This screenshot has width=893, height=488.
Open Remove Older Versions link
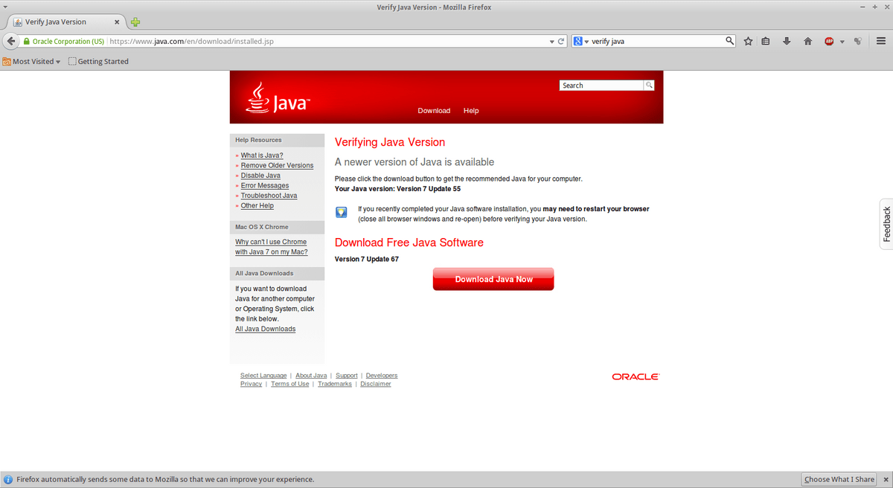277,165
